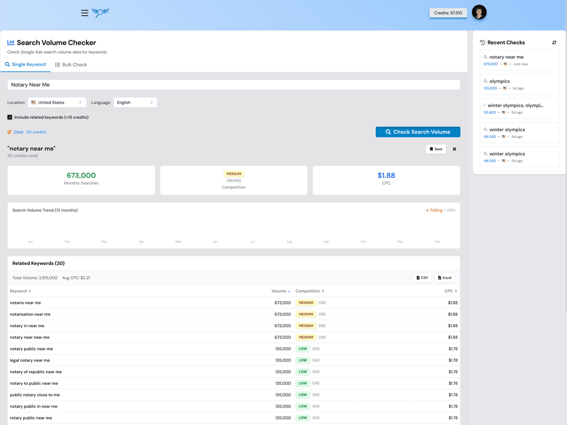Open the hamburger navigation menu
This screenshot has height=425, width=567.
click(x=85, y=13)
